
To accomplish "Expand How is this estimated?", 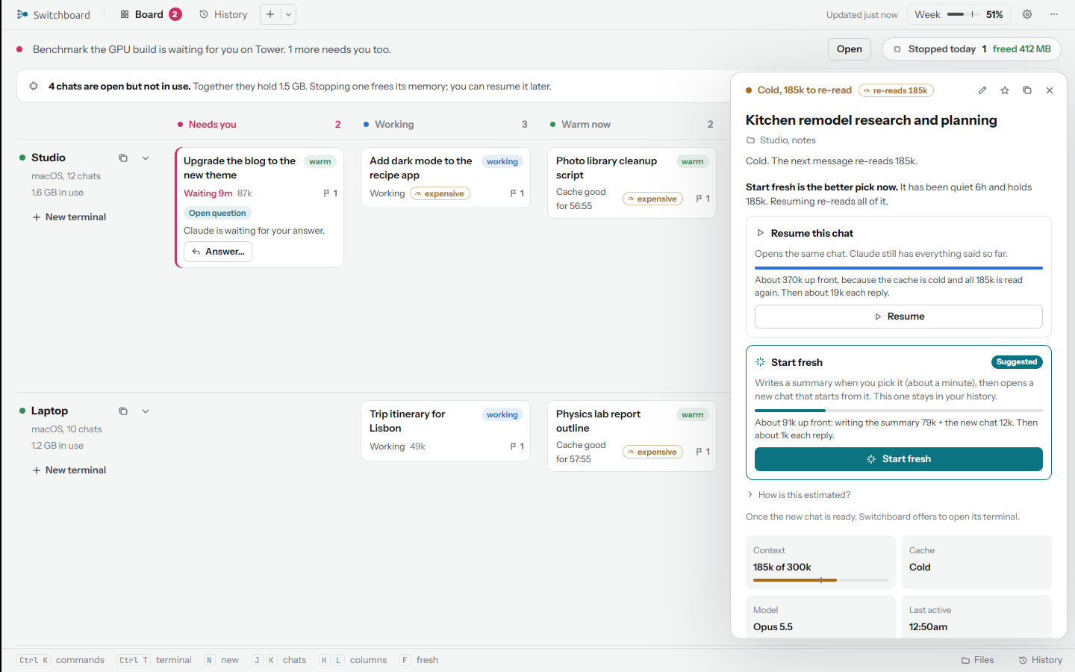I will tap(799, 495).
